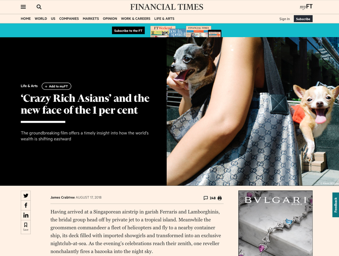Click the Sign In link
The width and height of the screenshot is (339, 256).
(x=285, y=19)
